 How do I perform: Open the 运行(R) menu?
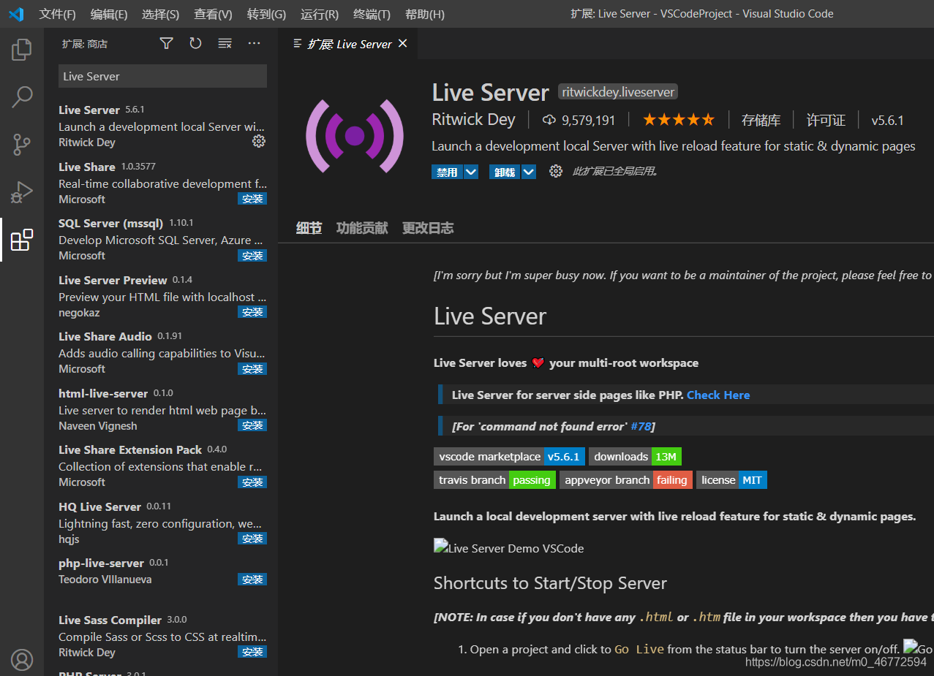coord(320,14)
